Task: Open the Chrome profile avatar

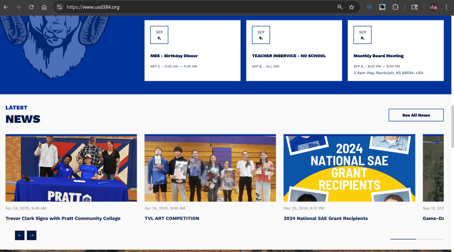Action: pos(433,7)
